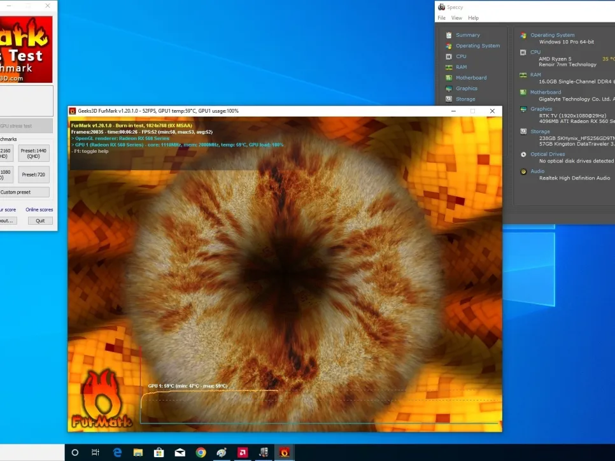Open File Explorer from the taskbar
Viewport: 615px width, 461px height.
pyautogui.click(x=138, y=453)
